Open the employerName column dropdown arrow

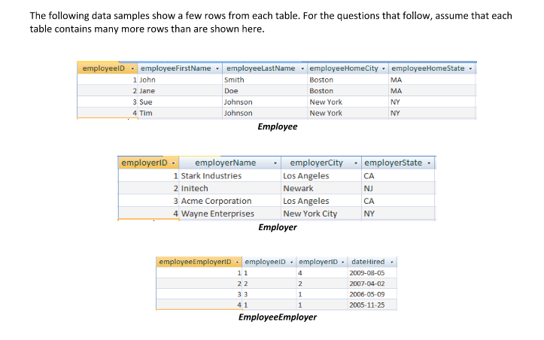point(276,163)
